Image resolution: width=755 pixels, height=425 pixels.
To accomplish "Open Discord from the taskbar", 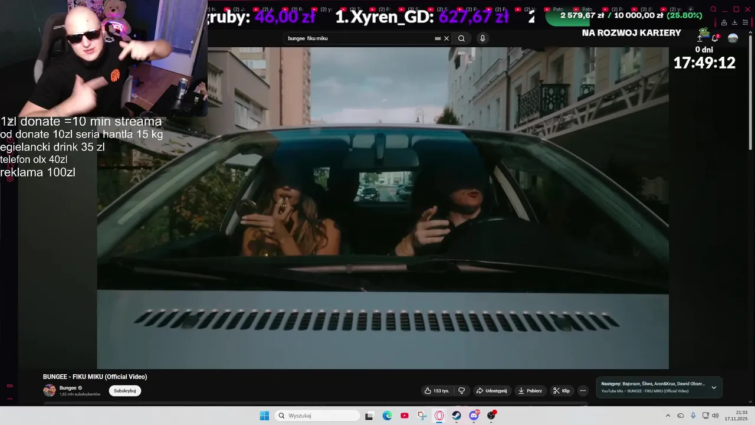I will 474,416.
